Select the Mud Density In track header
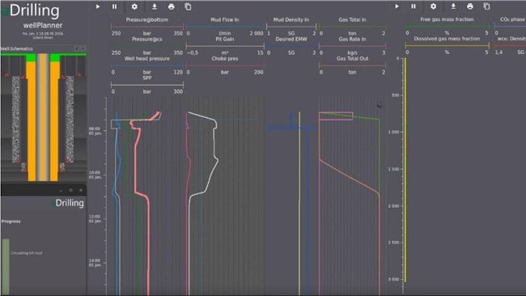The width and height of the screenshot is (526, 296). point(291,19)
